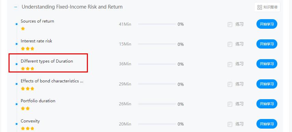Click practice icon for Sources of return
The image size is (292, 132).
pyautogui.click(x=230, y=24)
